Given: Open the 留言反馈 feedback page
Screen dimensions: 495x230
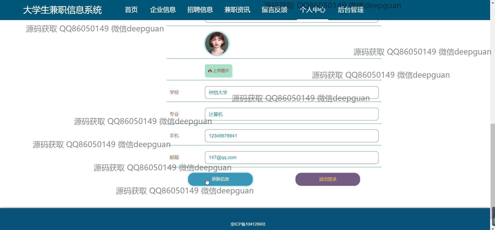Looking at the screenshot, I should 274,10.
